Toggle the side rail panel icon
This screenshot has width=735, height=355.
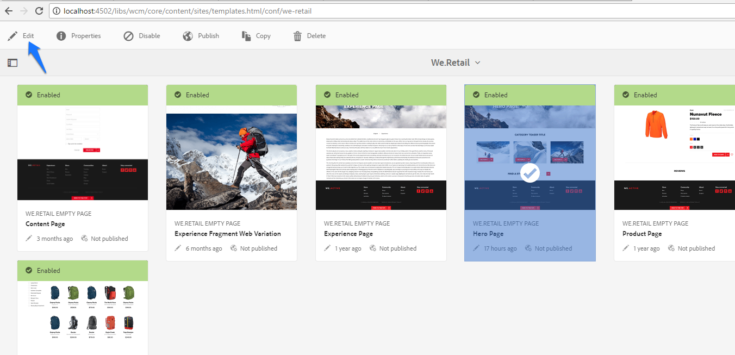pos(13,63)
